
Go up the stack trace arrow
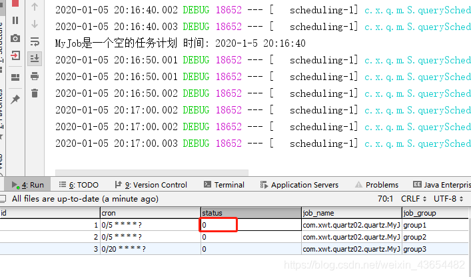click(35, 7)
